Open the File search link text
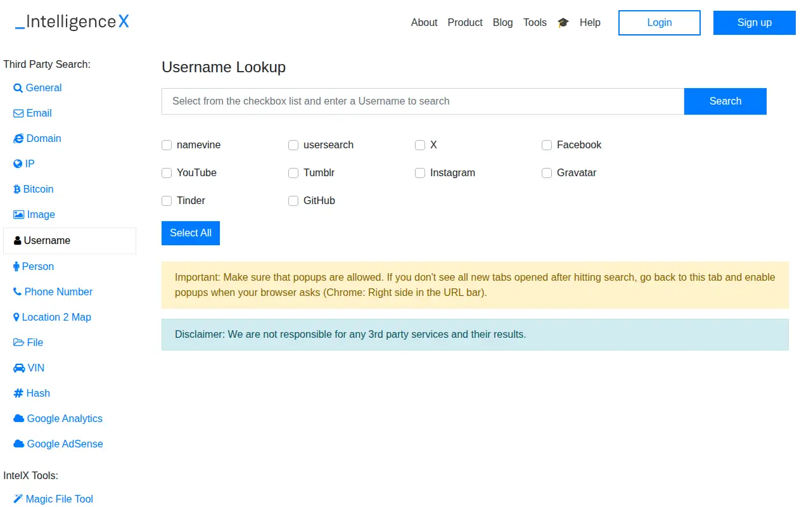This screenshot has width=811, height=507. (x=35, y=343)
